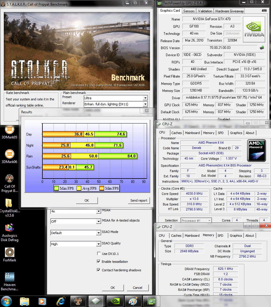Click the NVIDIA logo in GPU-Z
271x307 pixels.
(x=254, y=29)
